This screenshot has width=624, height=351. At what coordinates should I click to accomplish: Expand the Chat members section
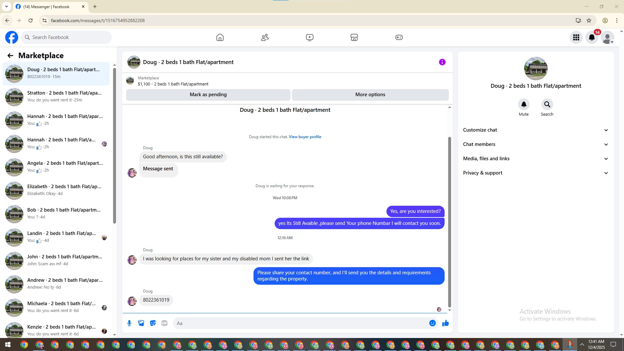(x=535, y=144)
